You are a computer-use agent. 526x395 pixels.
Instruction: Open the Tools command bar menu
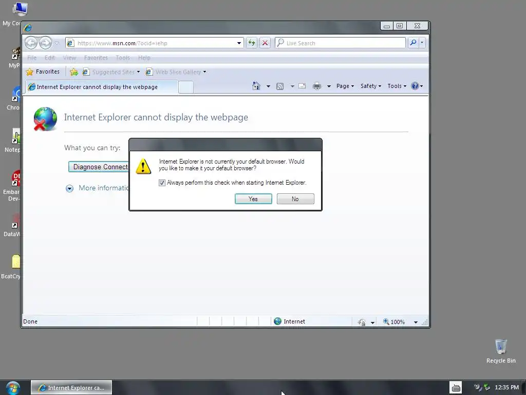tap(397, 86)
